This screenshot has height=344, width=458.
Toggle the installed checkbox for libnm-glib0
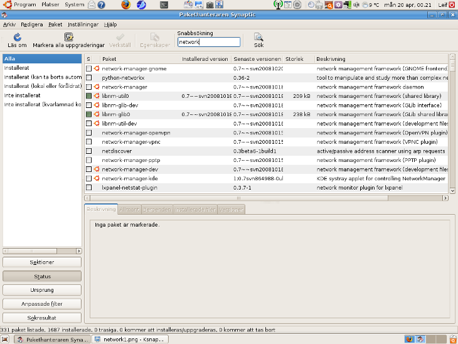click(89, 114)
